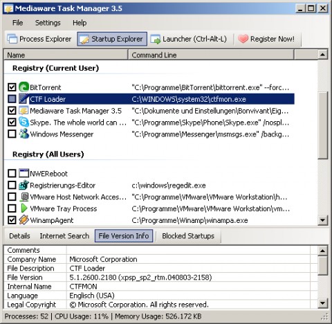332x324 pixels.
Task: Click the Language value Englisch (USA)
Action: (92, 296)
